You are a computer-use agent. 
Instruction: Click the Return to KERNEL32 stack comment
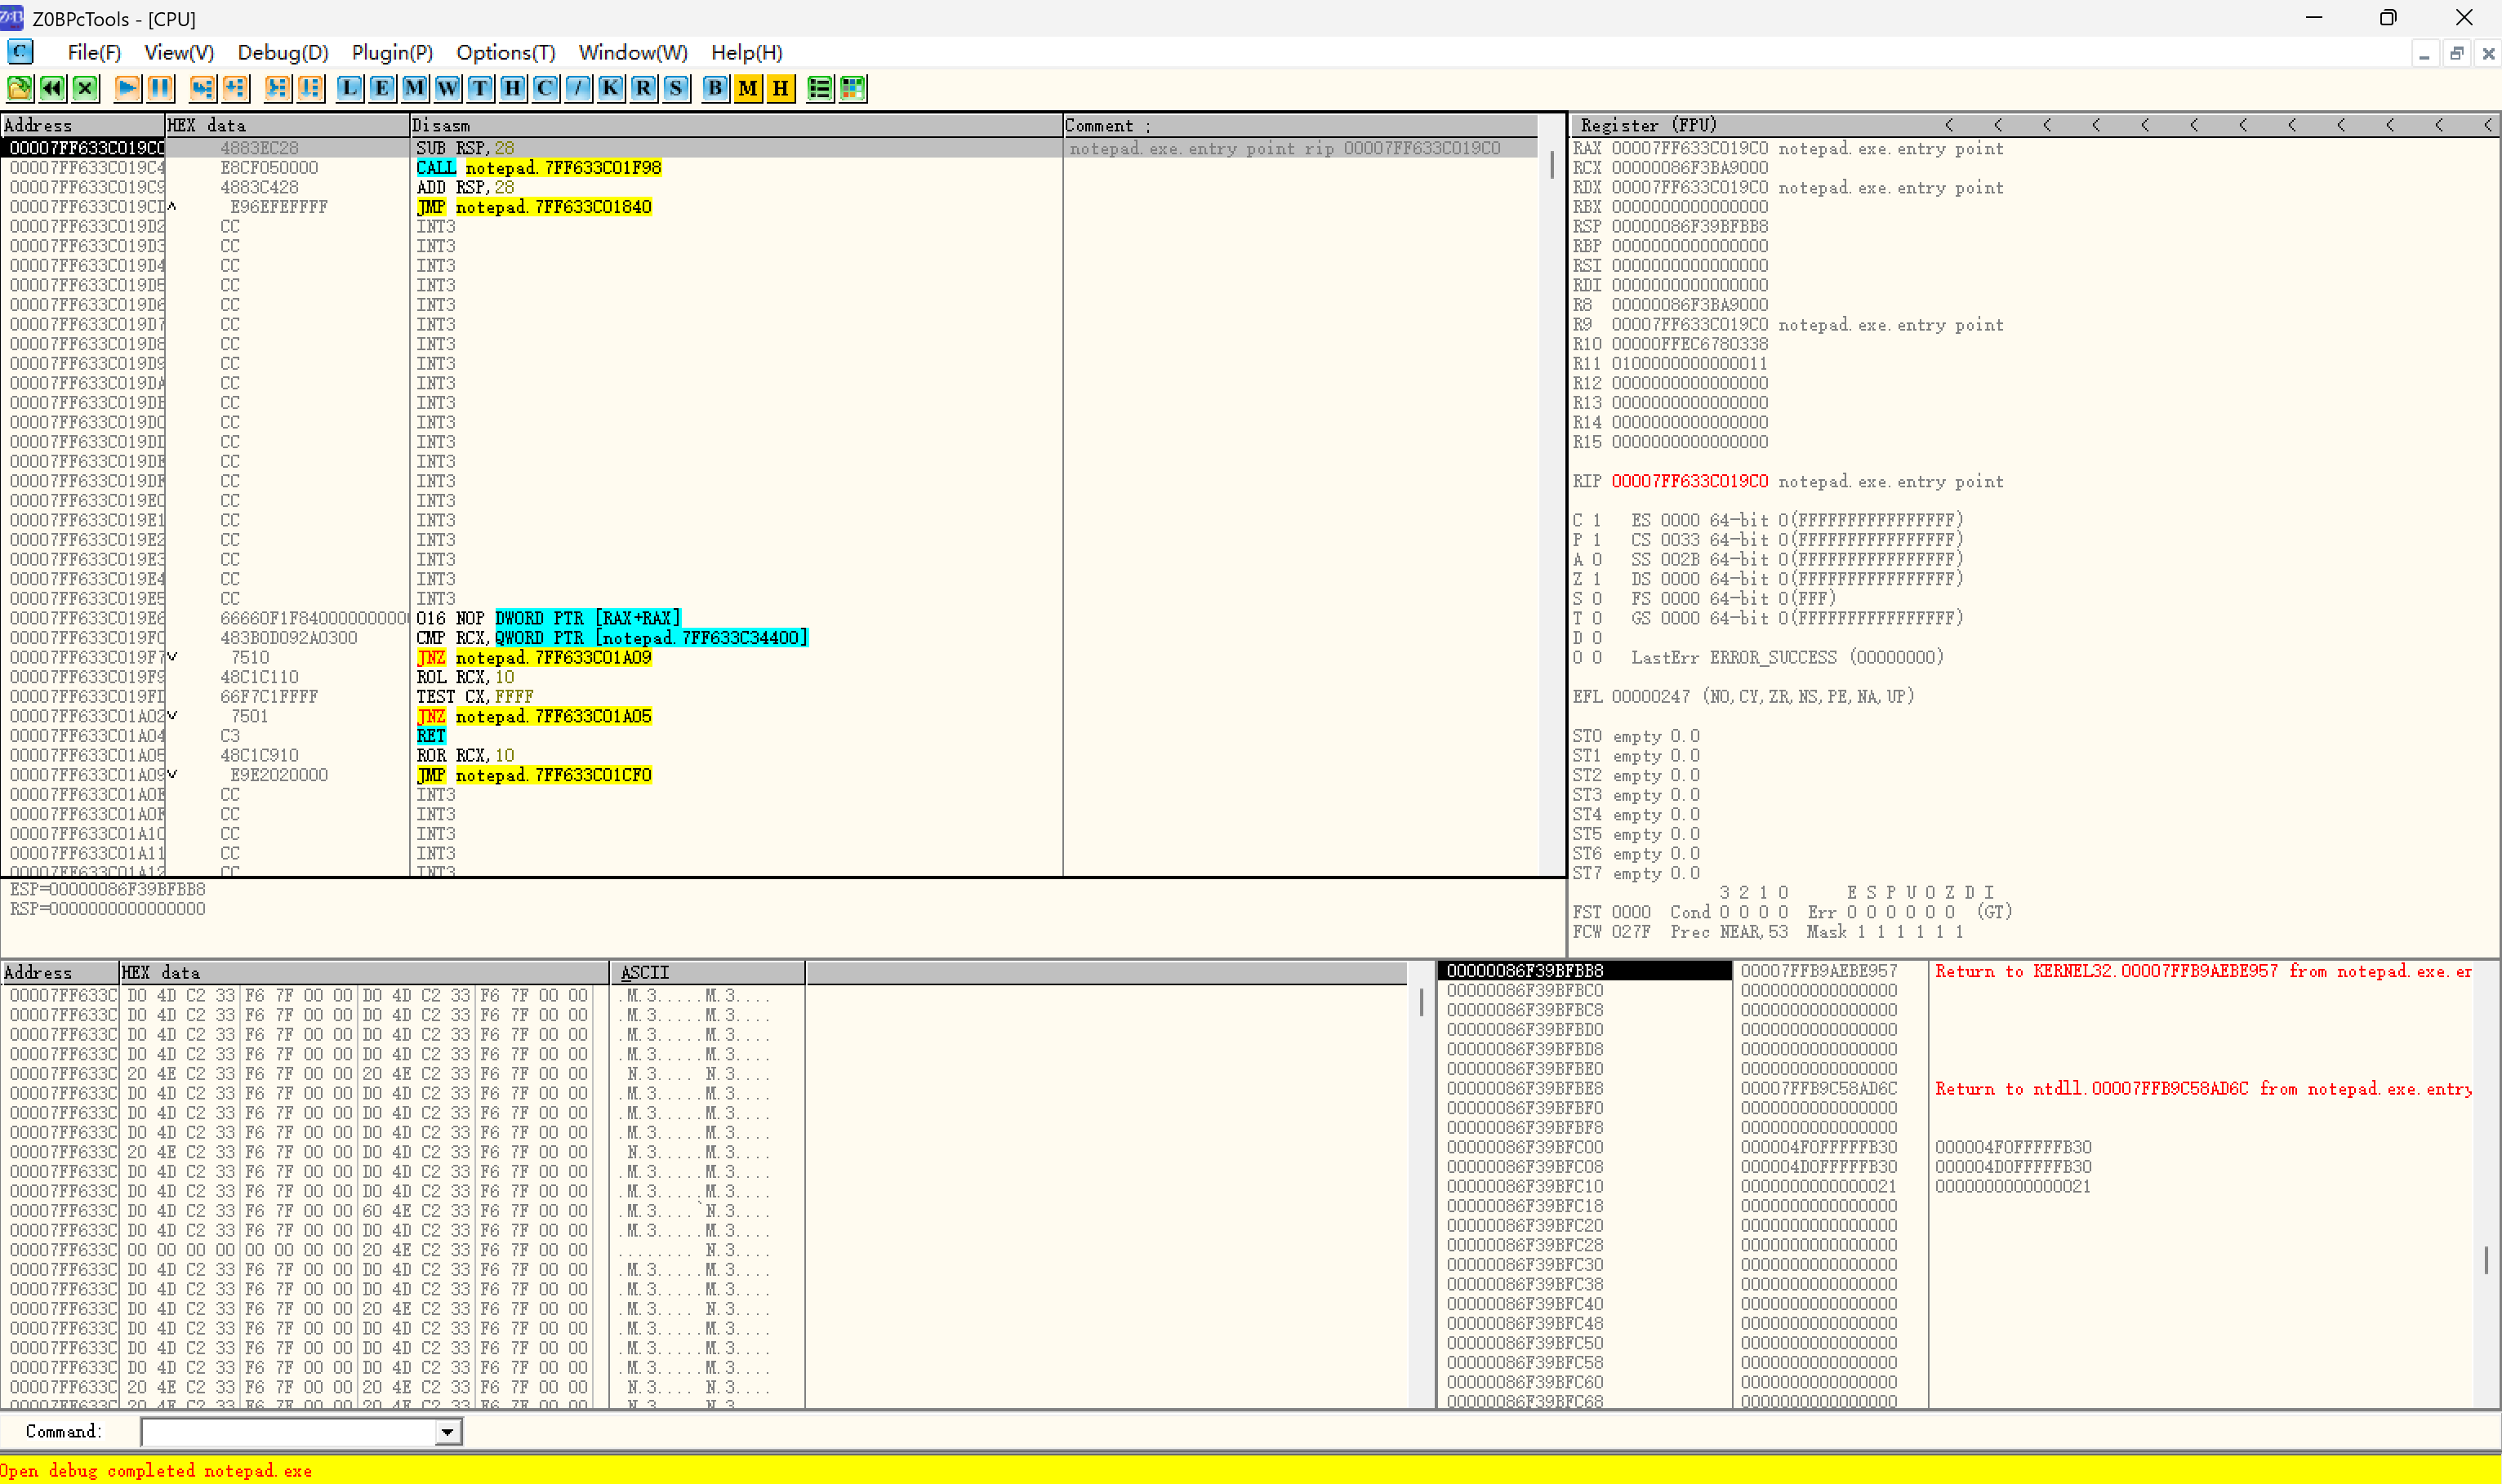pos(2203,971)
